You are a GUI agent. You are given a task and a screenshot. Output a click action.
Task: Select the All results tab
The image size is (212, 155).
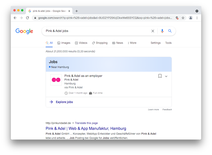tap(49, 43)
